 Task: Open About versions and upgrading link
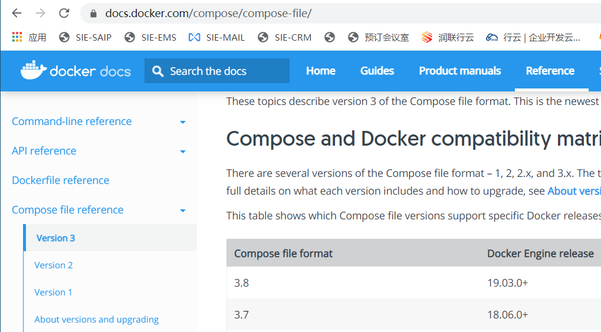click(96, 320)
